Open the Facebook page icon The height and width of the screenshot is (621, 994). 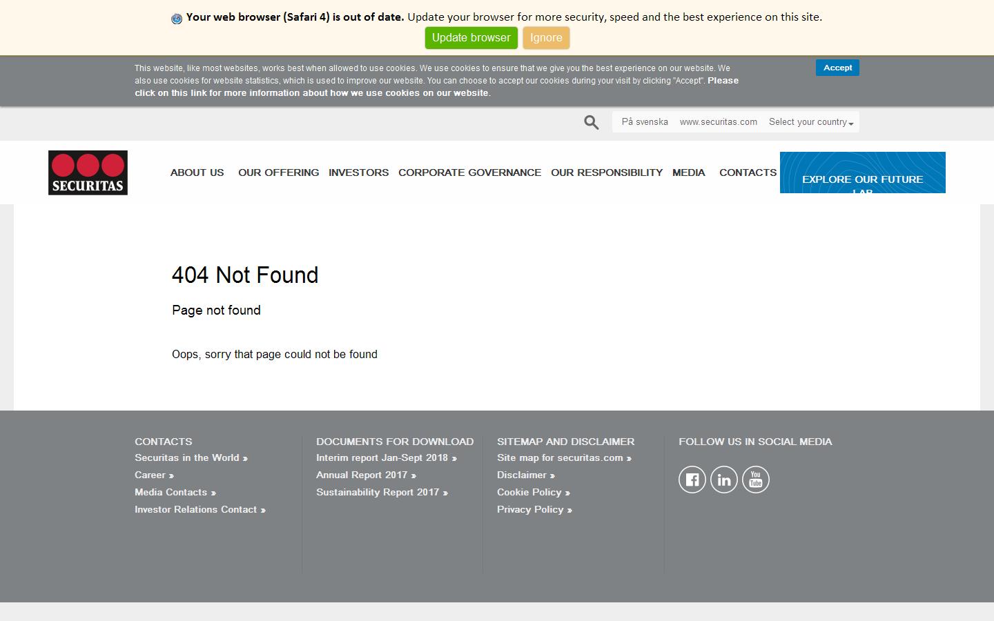coord(692,479)
